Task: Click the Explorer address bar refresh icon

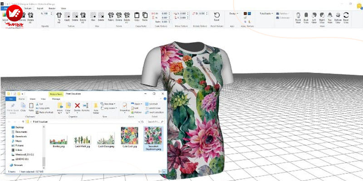Action: [142, 122]
